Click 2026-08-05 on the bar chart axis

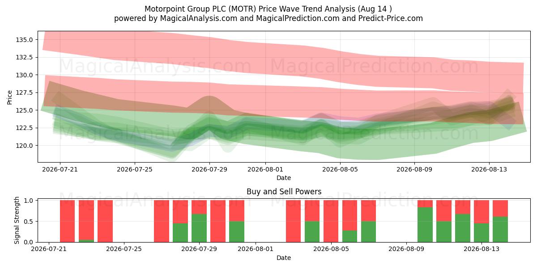click(331, 249)
